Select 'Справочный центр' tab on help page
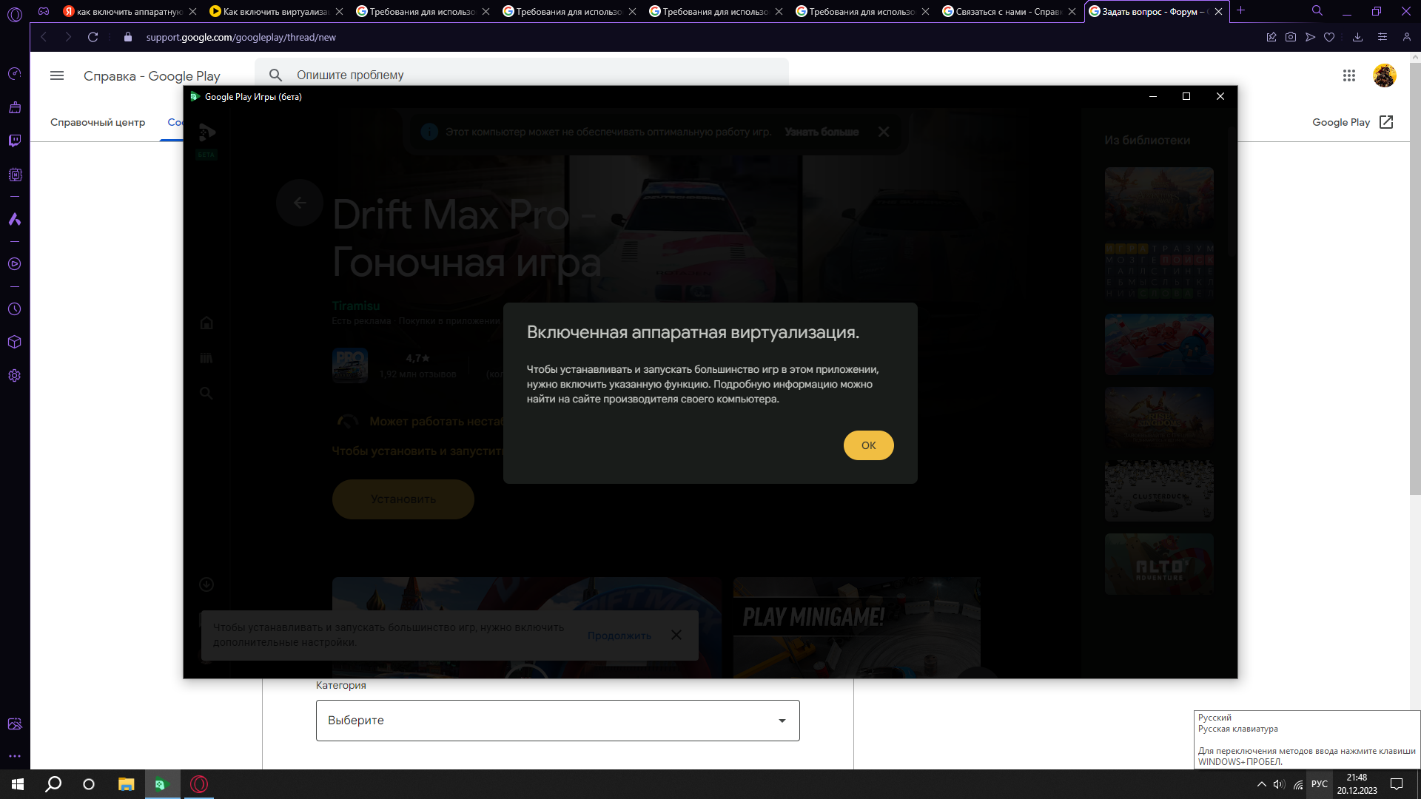1421x799 pixels. click(x=98, y=122)
